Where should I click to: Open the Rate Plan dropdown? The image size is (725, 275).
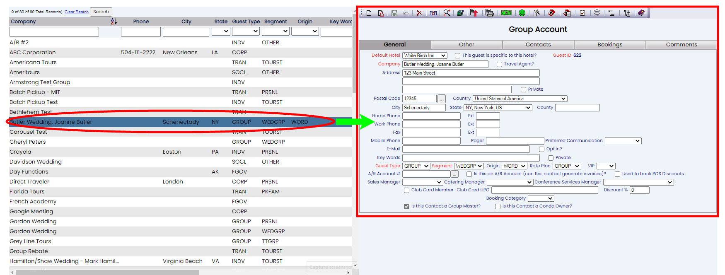pyautogui.click(x=567, y=166)
